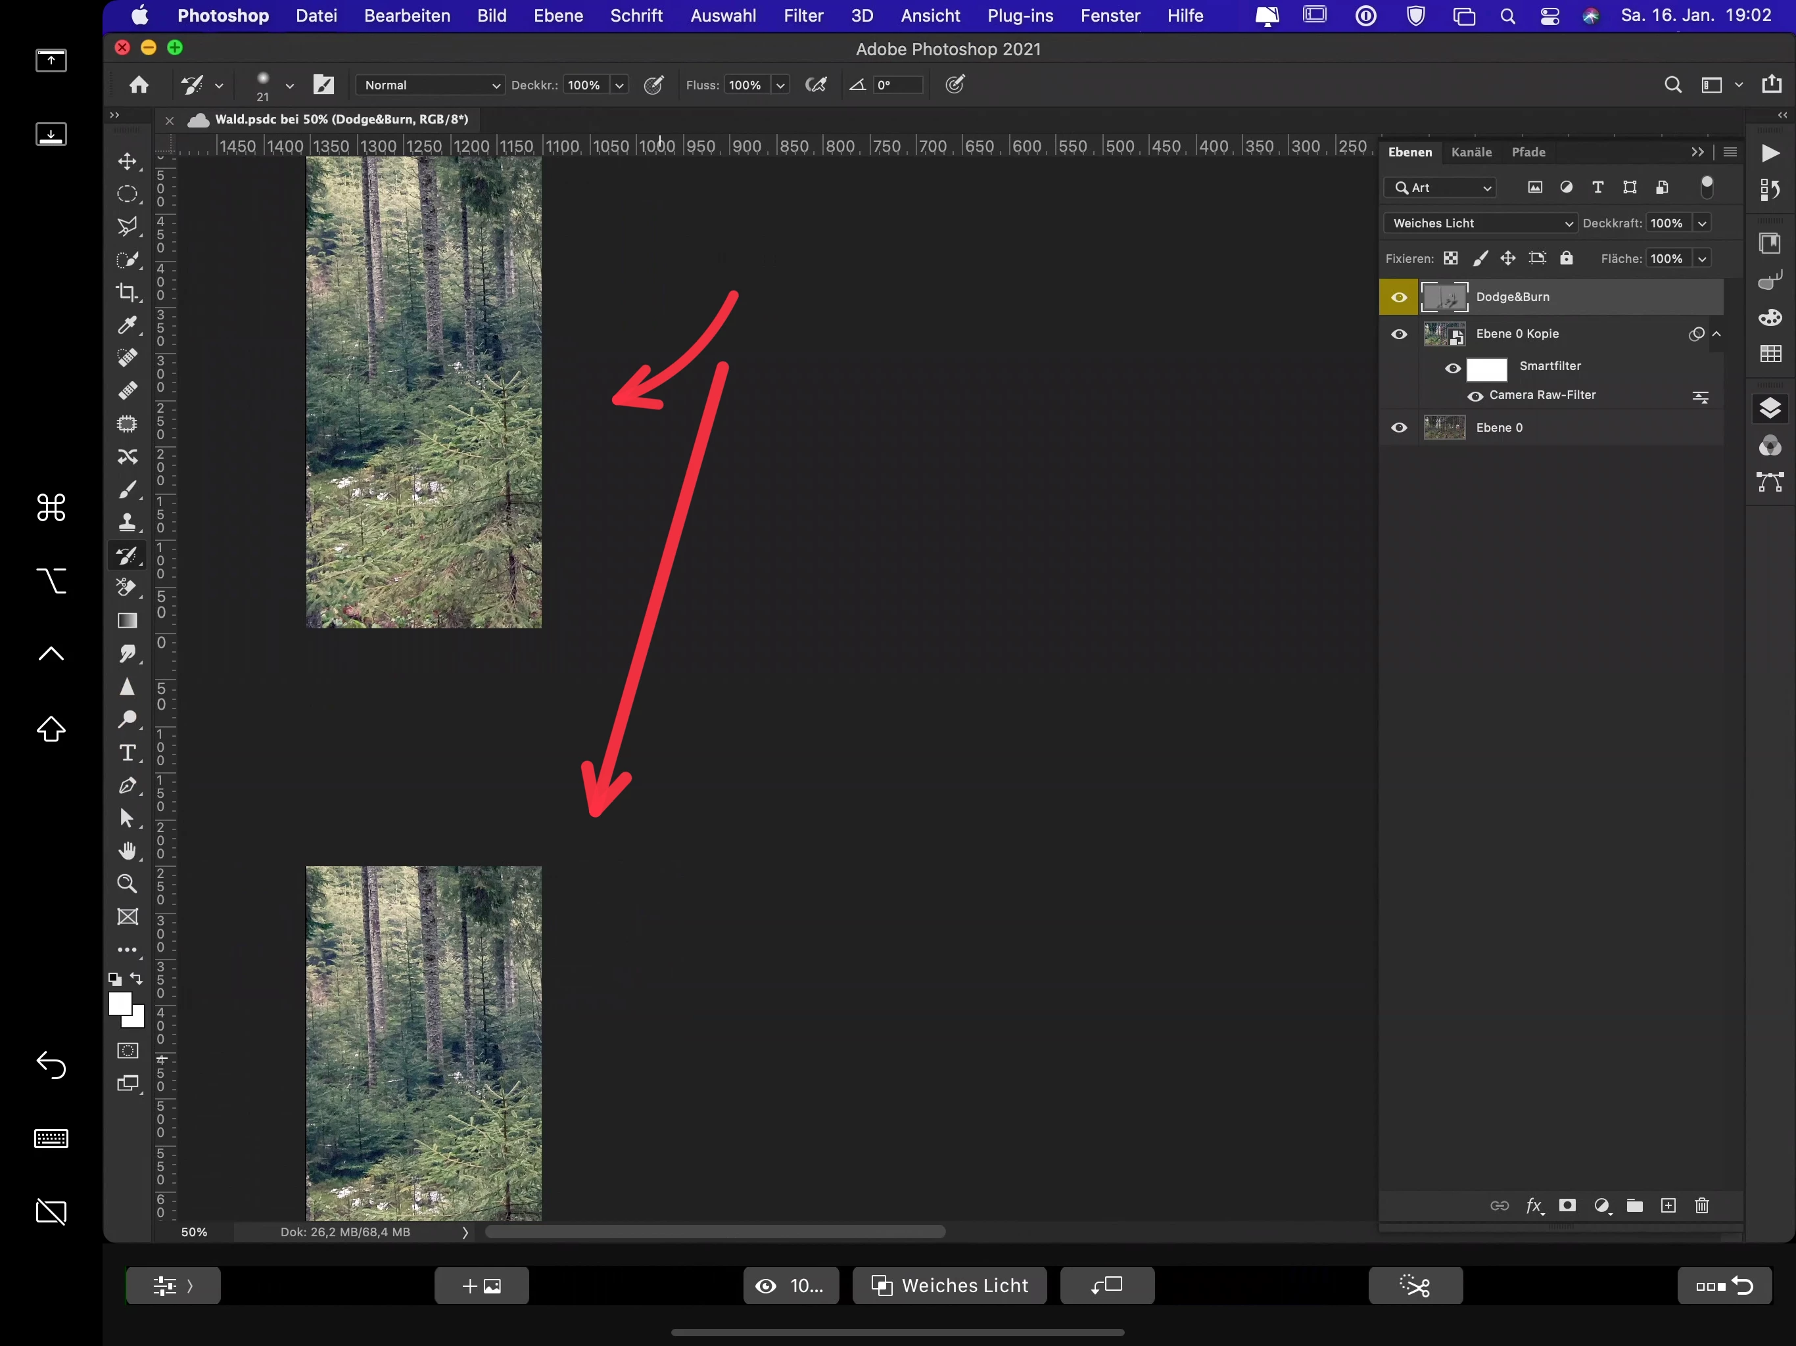Create a new layer with plus icon
This screenshot has height=1346, width=1796.
point(1668,1205)
